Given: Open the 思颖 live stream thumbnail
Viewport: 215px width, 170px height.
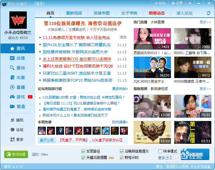Looking at the screenshot, I should point(152,39).
